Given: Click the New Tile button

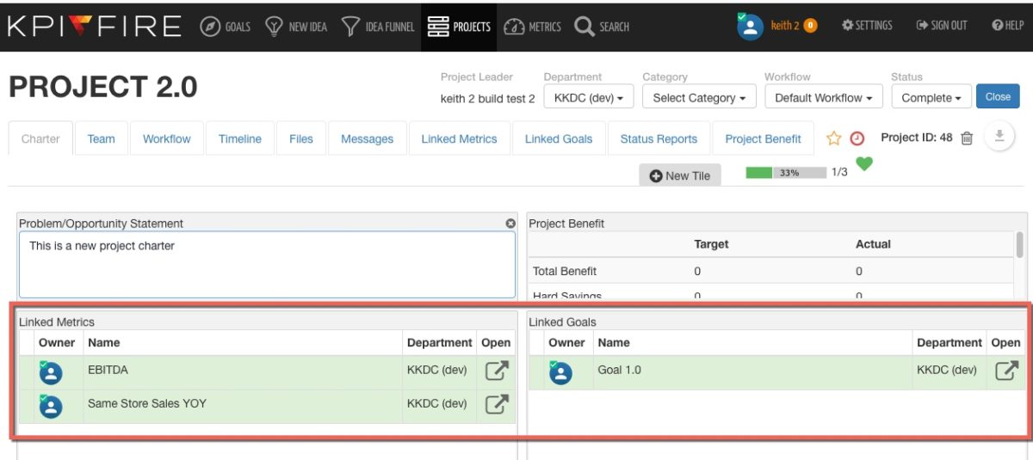Looking at the screenshot, I should coord(680,175).
